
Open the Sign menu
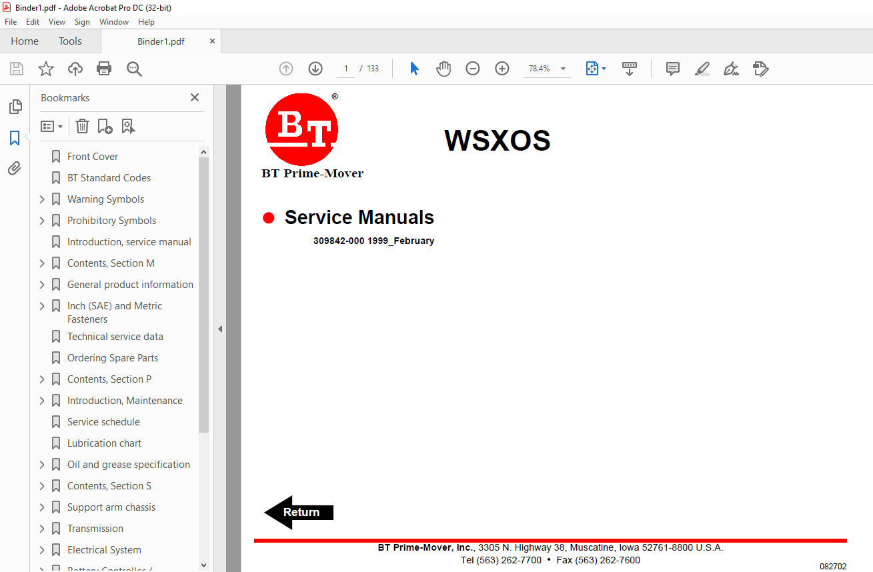[x=82, y=22]
